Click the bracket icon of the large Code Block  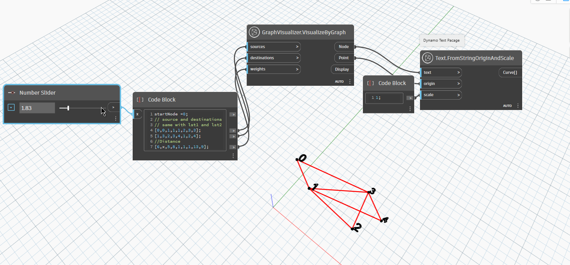(x=140, y=100)
